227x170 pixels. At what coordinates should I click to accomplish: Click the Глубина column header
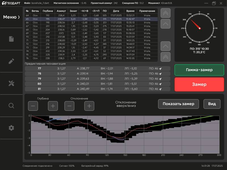48,11
